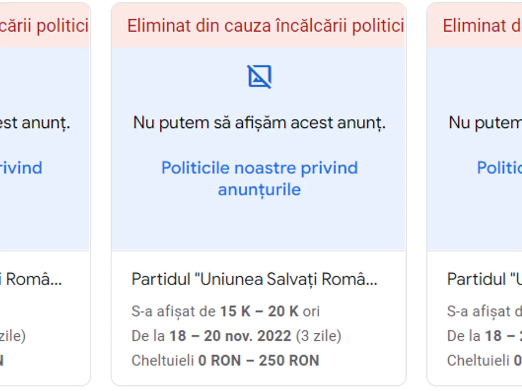Viewport: 522px width, 391px height.
Task: Click 'Nu putem să afișăm acest anunț.' message
Action: [x=259, y=123]
